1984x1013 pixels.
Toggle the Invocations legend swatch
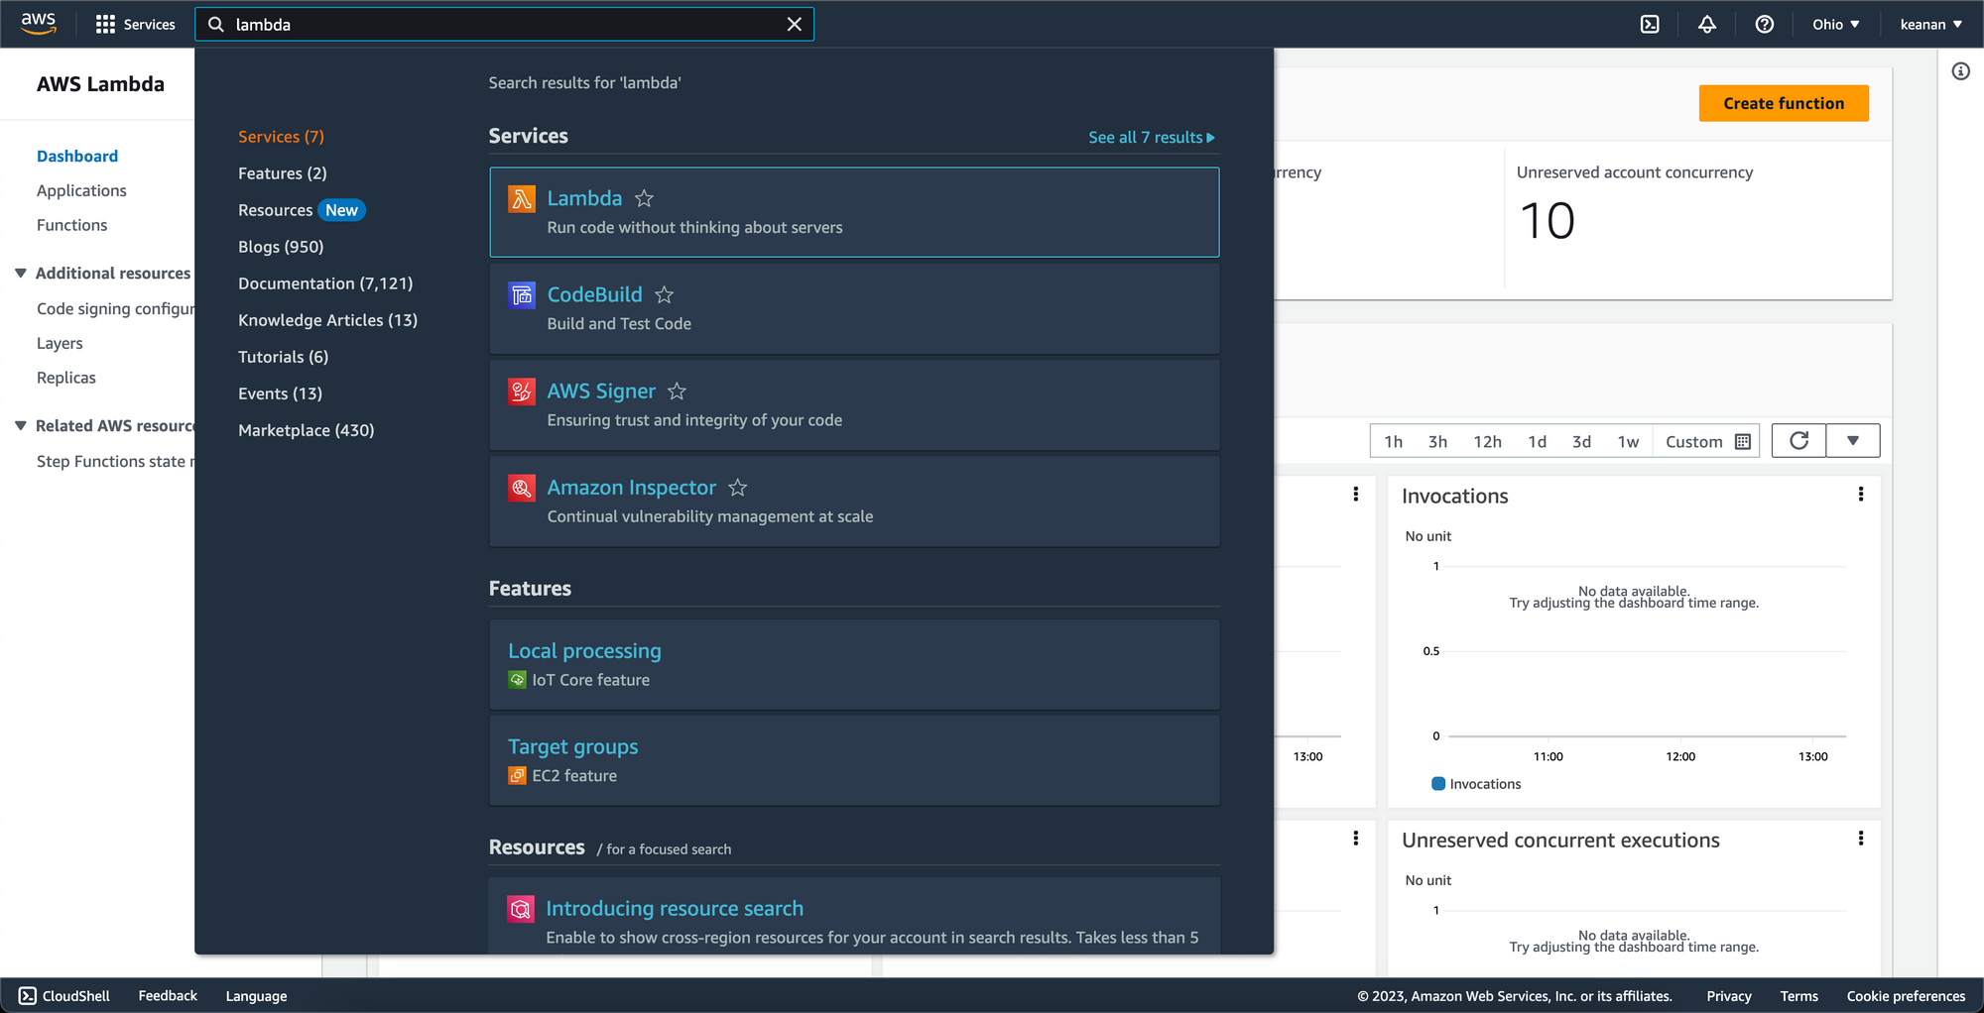[1438, 784]
